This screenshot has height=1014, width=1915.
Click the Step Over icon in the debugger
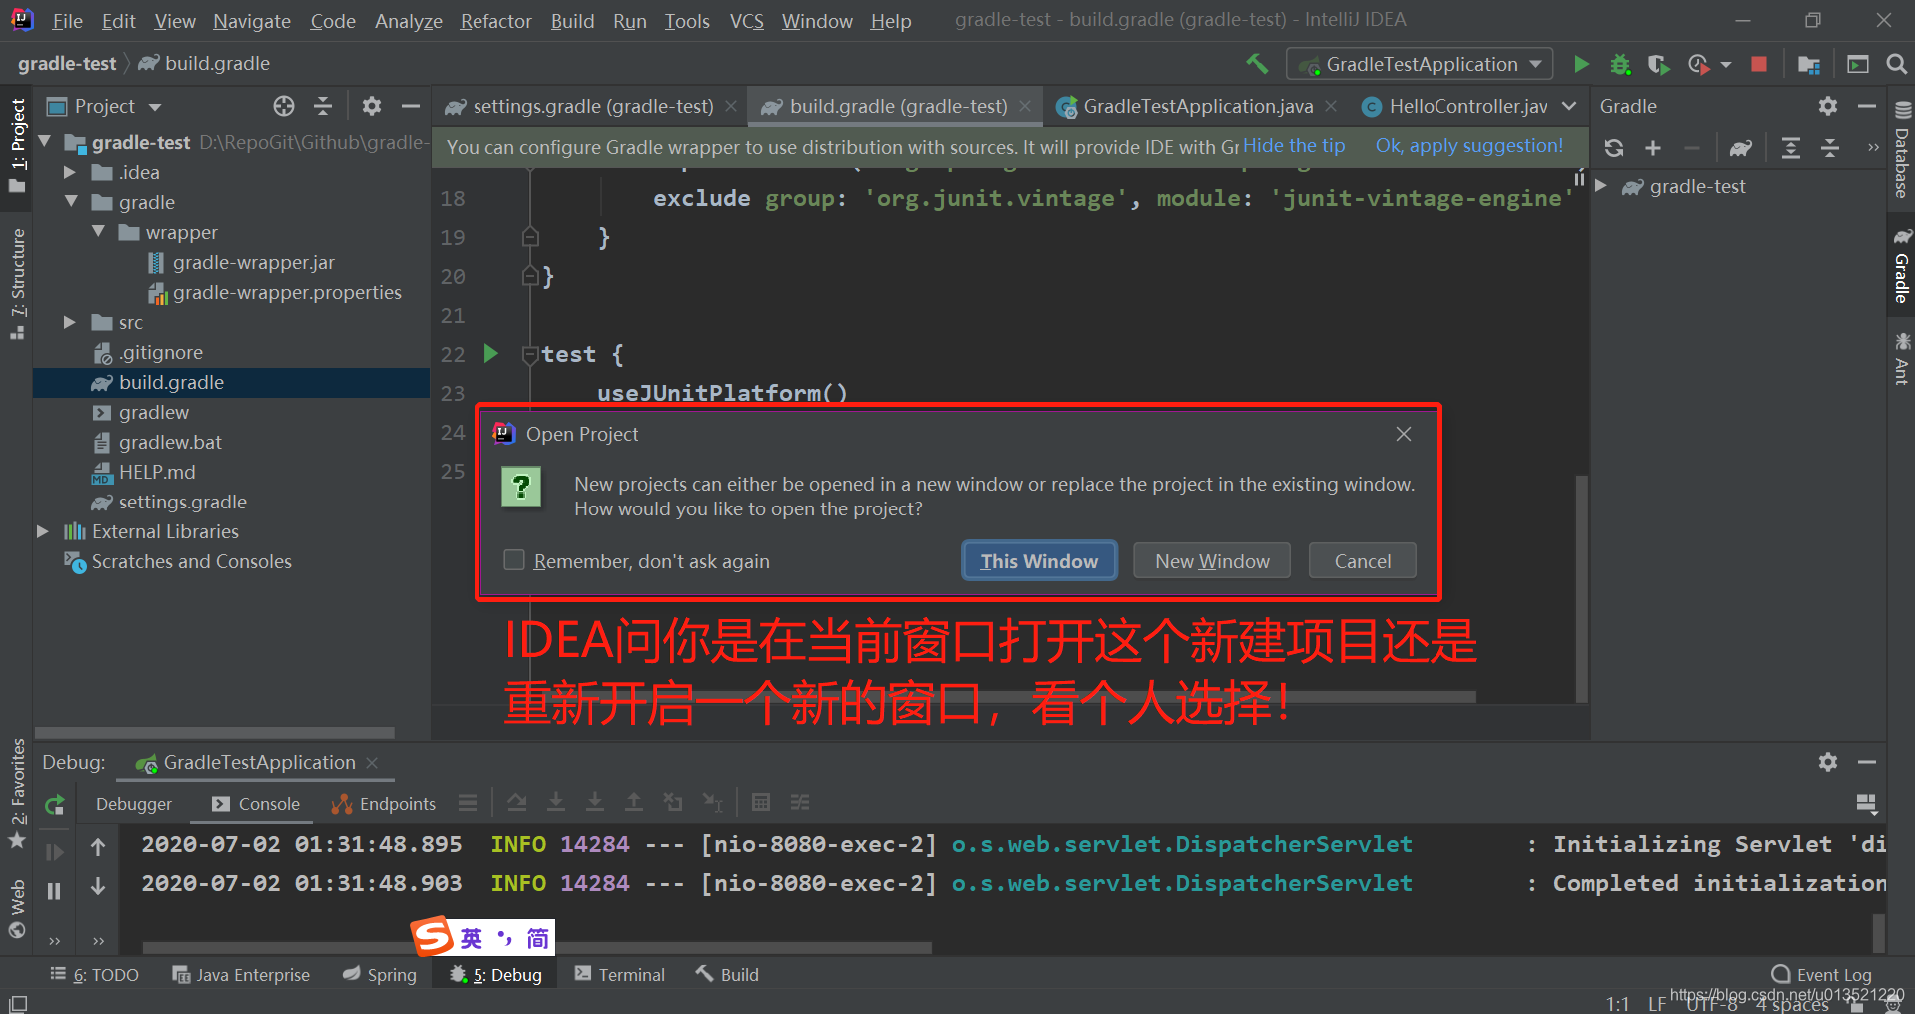(x=516, y=802)
